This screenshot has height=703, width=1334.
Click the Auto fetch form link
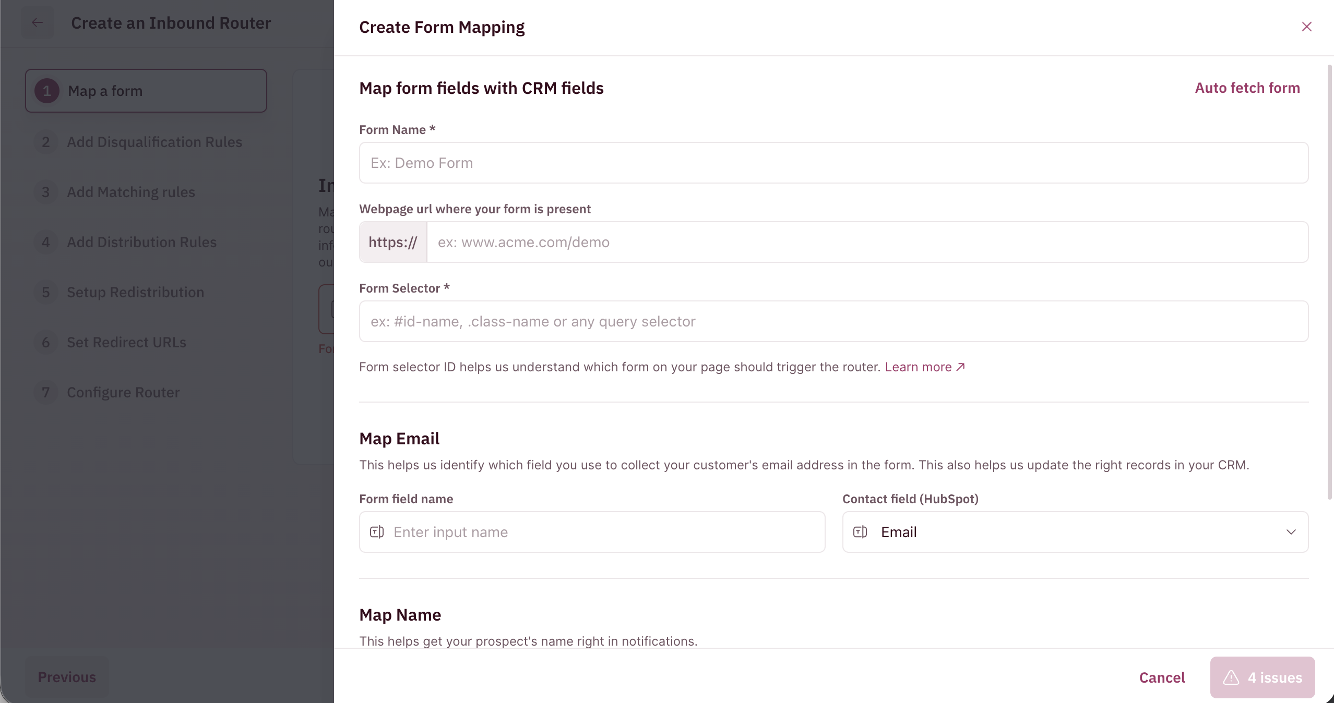(1247, 88)
